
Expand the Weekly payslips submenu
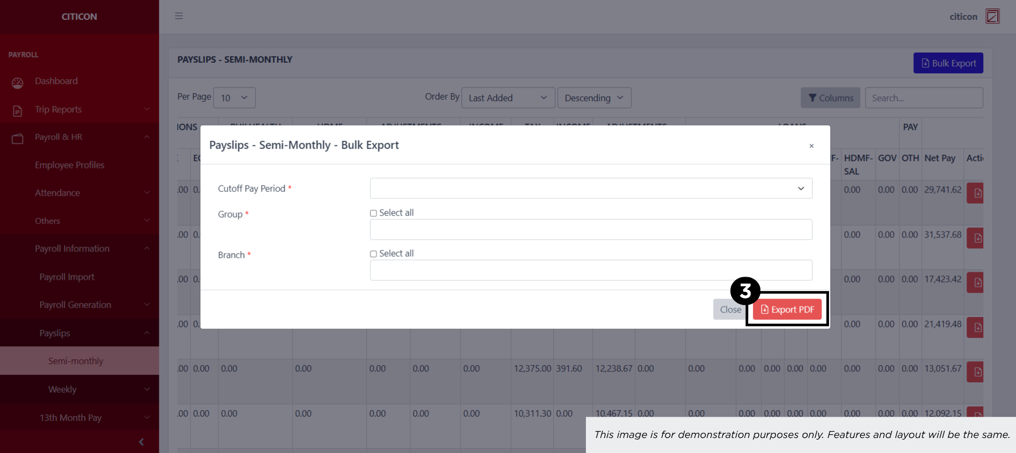62,389
